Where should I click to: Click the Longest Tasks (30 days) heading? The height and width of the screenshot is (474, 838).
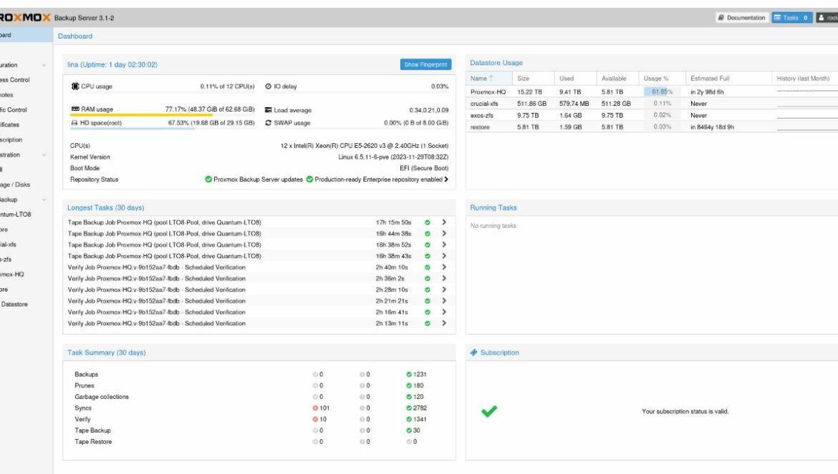point(106,207)
